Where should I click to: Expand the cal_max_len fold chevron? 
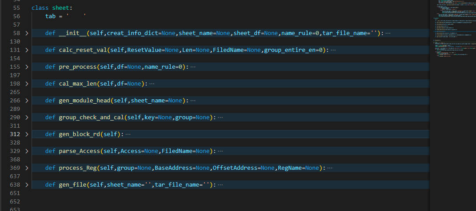click(27, 84)
